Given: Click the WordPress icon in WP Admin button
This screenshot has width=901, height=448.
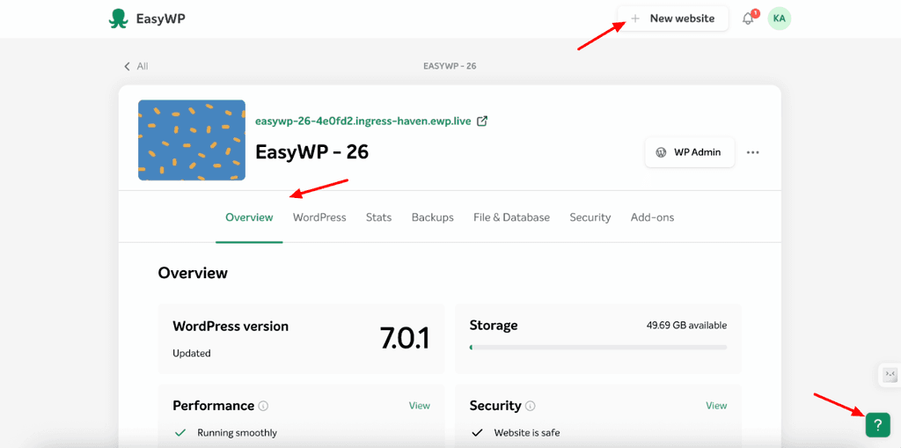Looking at the screenshot, I should [x=662, y=152].
